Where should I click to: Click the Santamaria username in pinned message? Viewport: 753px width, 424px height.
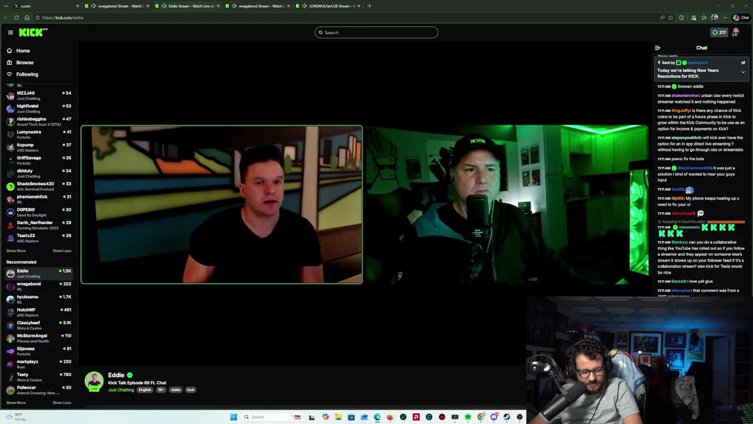tap(698, 62)
